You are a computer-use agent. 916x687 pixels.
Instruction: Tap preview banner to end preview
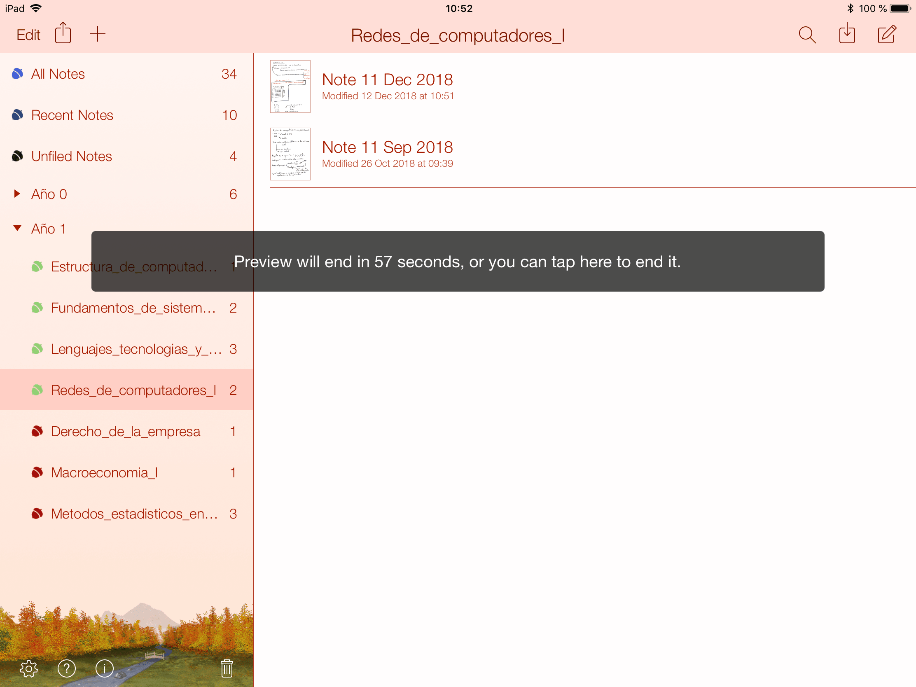457,261
